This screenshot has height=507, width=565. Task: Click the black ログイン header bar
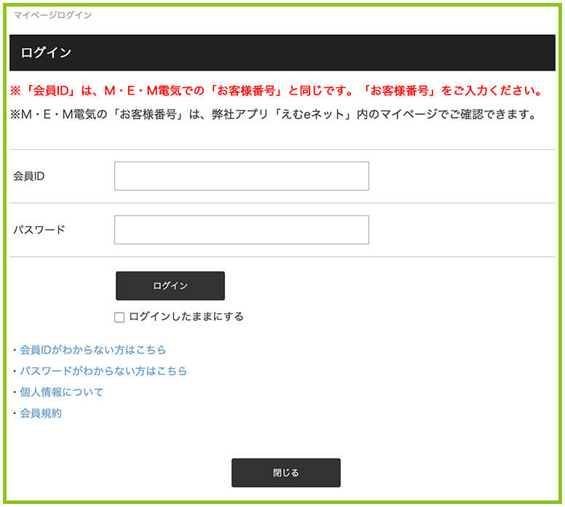click(x=282, y=53)
